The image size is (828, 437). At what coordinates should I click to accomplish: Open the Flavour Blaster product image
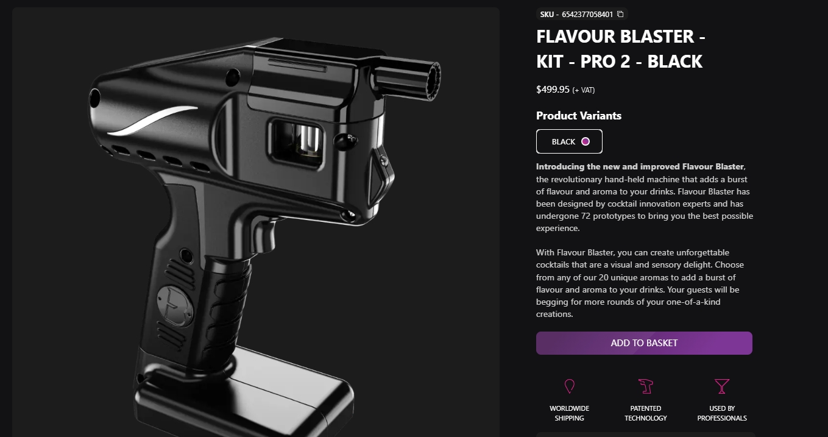tap(256, 222)
